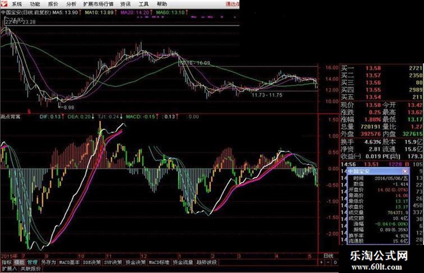Screen dimensions: 424x273
Task: Select the 管理 tab at bottom
Action: point(32,262)
